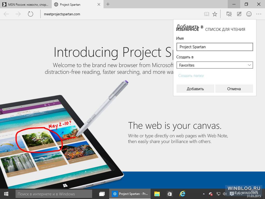The width and height of the screenshot is (265, 199).
Task: Expand the Favorites folder dropdown
Action: click(x=215, y=65)
